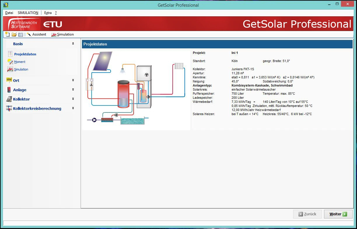Expand the Kollektor section
Viewport: 357px width, 229px height.
(73, 99)
